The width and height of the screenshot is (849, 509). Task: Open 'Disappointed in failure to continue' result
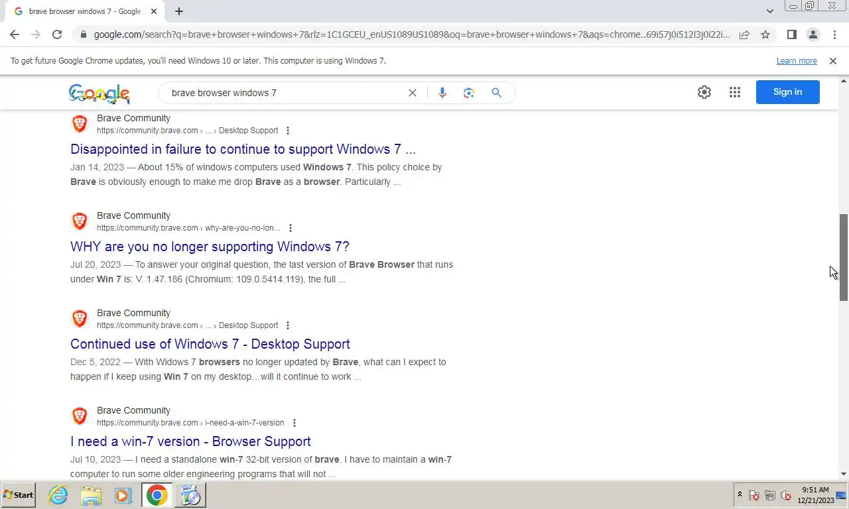click(243, 149)
